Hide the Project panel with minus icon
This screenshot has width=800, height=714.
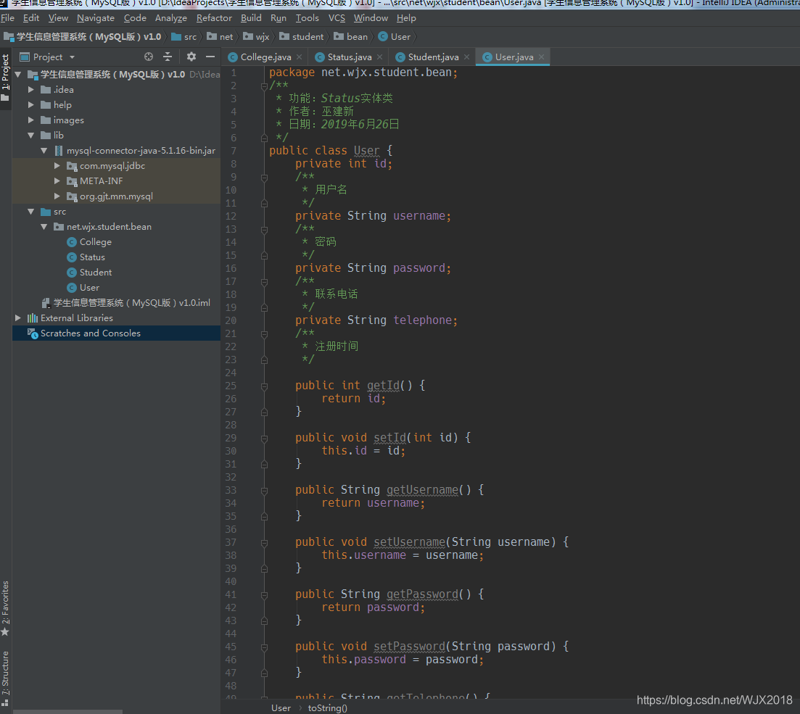click(210, 57)
